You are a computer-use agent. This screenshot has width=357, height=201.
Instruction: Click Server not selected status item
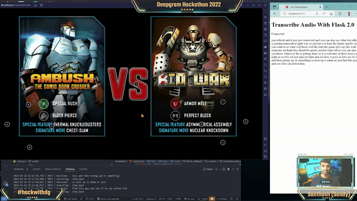(108, 199)
